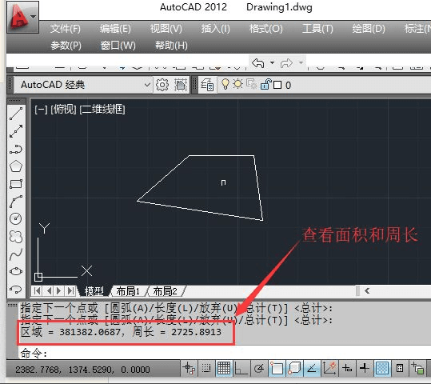
Task: Toggle the layer lightbulb on/off
Action: click(225, 84)
